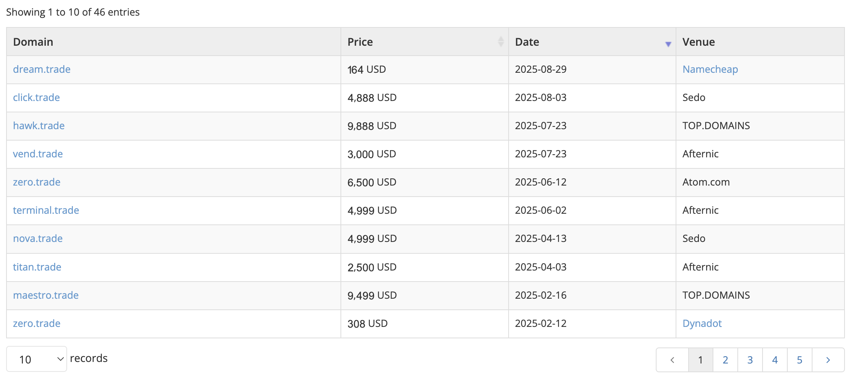
Task: Click the terminal.trade domain link
Action: pyautogui.click(x=46, y=210)
